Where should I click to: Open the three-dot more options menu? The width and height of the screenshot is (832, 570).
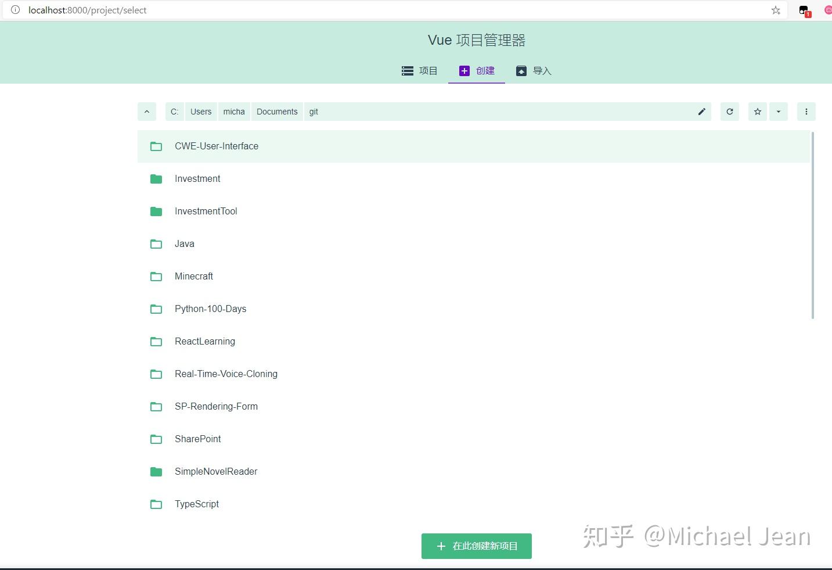[x=806, y=112]
